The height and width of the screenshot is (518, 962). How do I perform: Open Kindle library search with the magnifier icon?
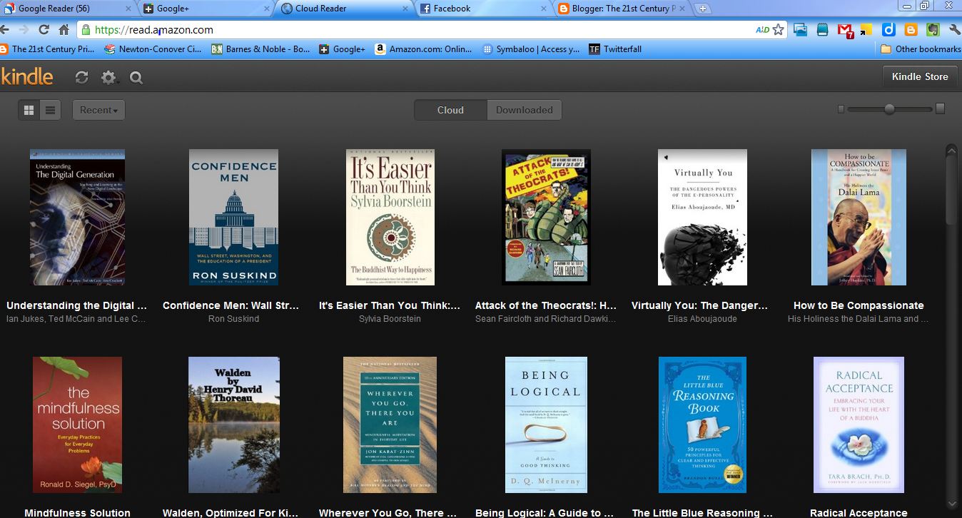click(136, 78)
